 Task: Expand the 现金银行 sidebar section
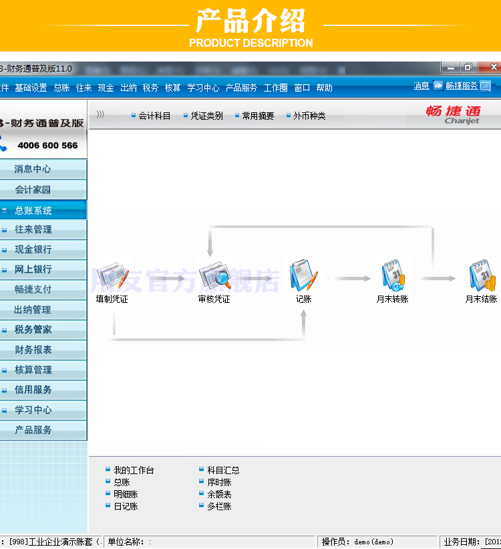[x=43, y=249]
